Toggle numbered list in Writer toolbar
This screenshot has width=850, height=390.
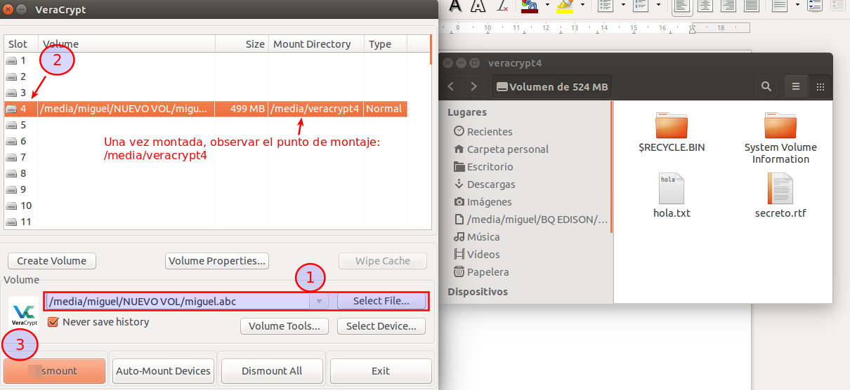pos(640,6)
